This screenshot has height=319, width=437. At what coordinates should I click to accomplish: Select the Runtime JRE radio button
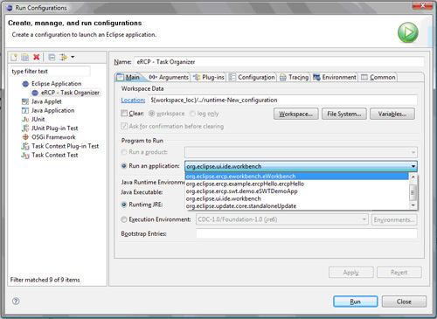(124, 205)
